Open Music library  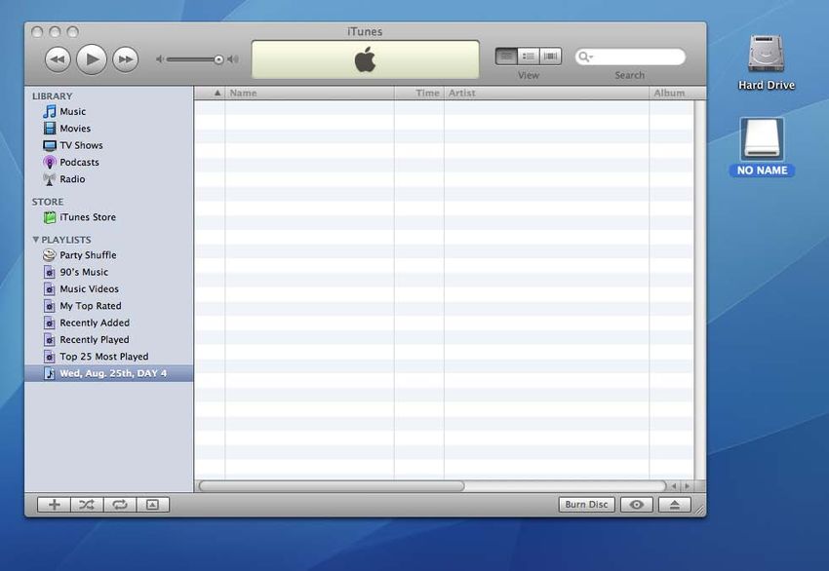coord(108,111)
